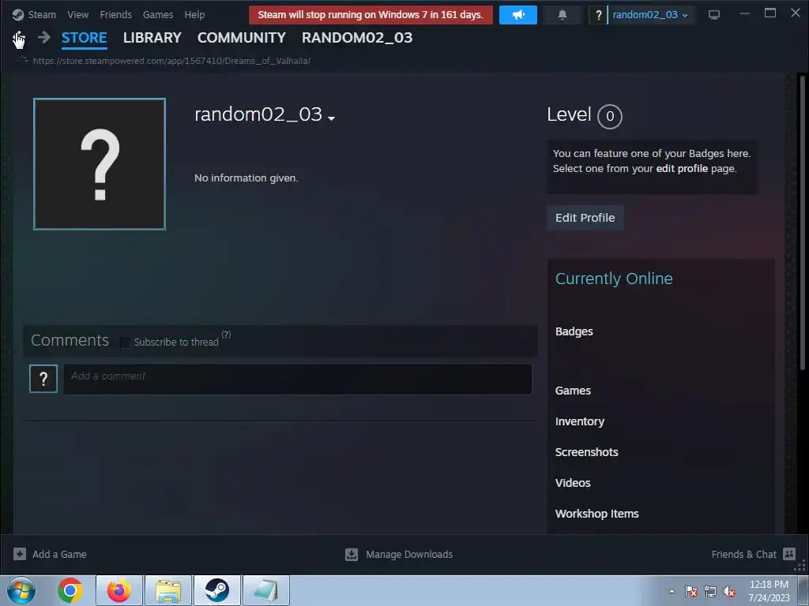Open the Badges link
Image resolution: width=809 pixels, height=606 pixels.
point(574,331)
